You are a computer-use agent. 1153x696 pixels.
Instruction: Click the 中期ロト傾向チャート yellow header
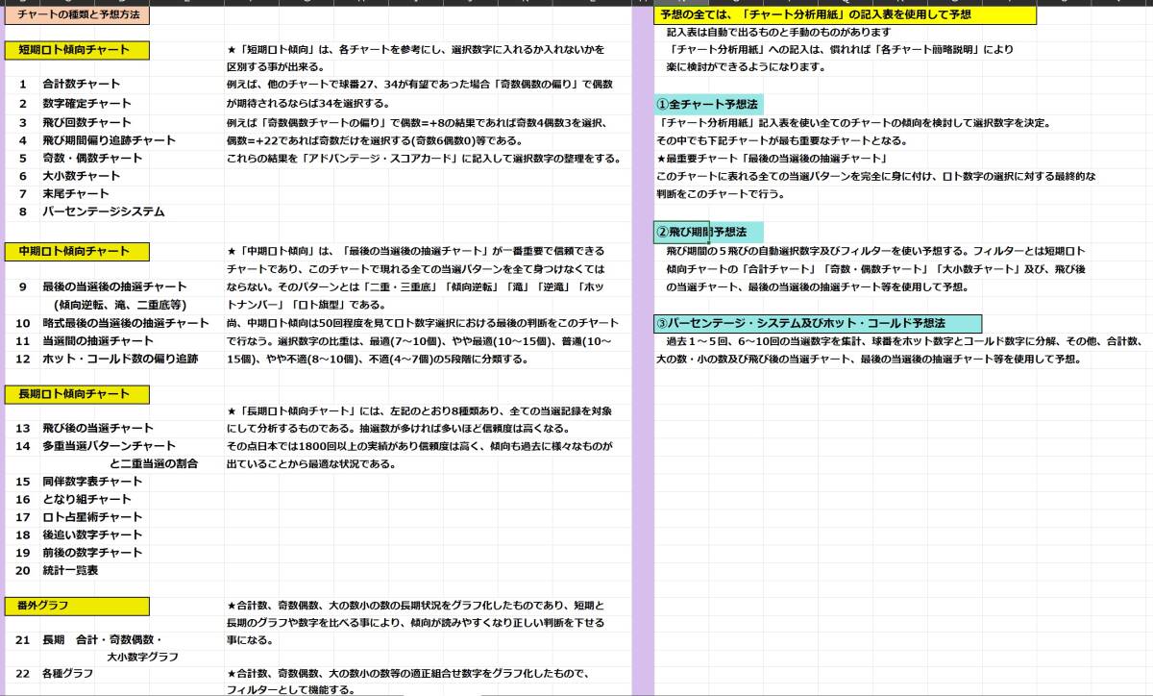[x=77, y=252]
